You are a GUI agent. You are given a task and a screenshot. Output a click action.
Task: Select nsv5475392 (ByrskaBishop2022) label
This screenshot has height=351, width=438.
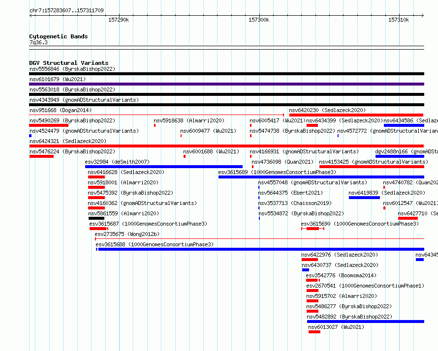pyautogui.click(x=130, y=193)
